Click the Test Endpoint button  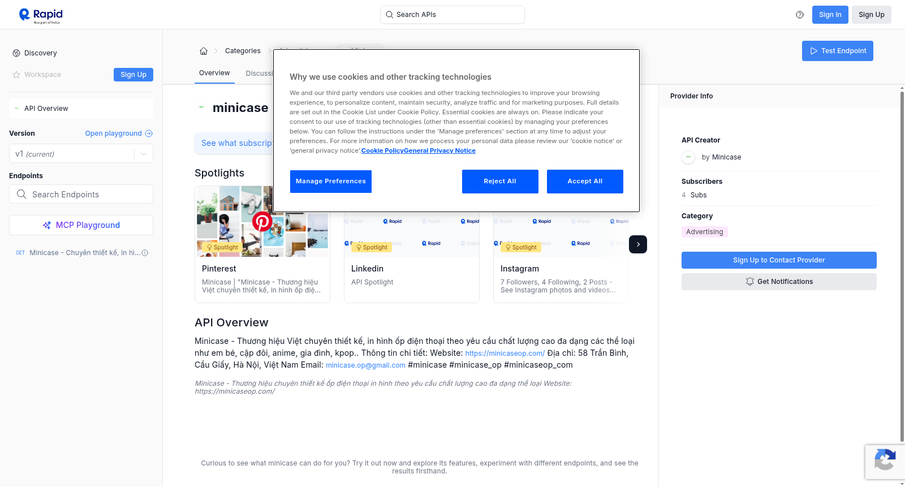point(838,51)
